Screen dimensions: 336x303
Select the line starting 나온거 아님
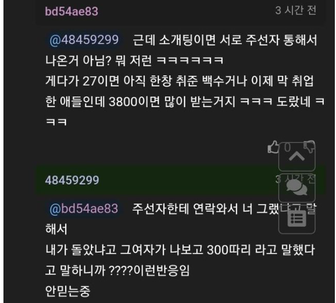pyautogui.click(x=135, y=60)
